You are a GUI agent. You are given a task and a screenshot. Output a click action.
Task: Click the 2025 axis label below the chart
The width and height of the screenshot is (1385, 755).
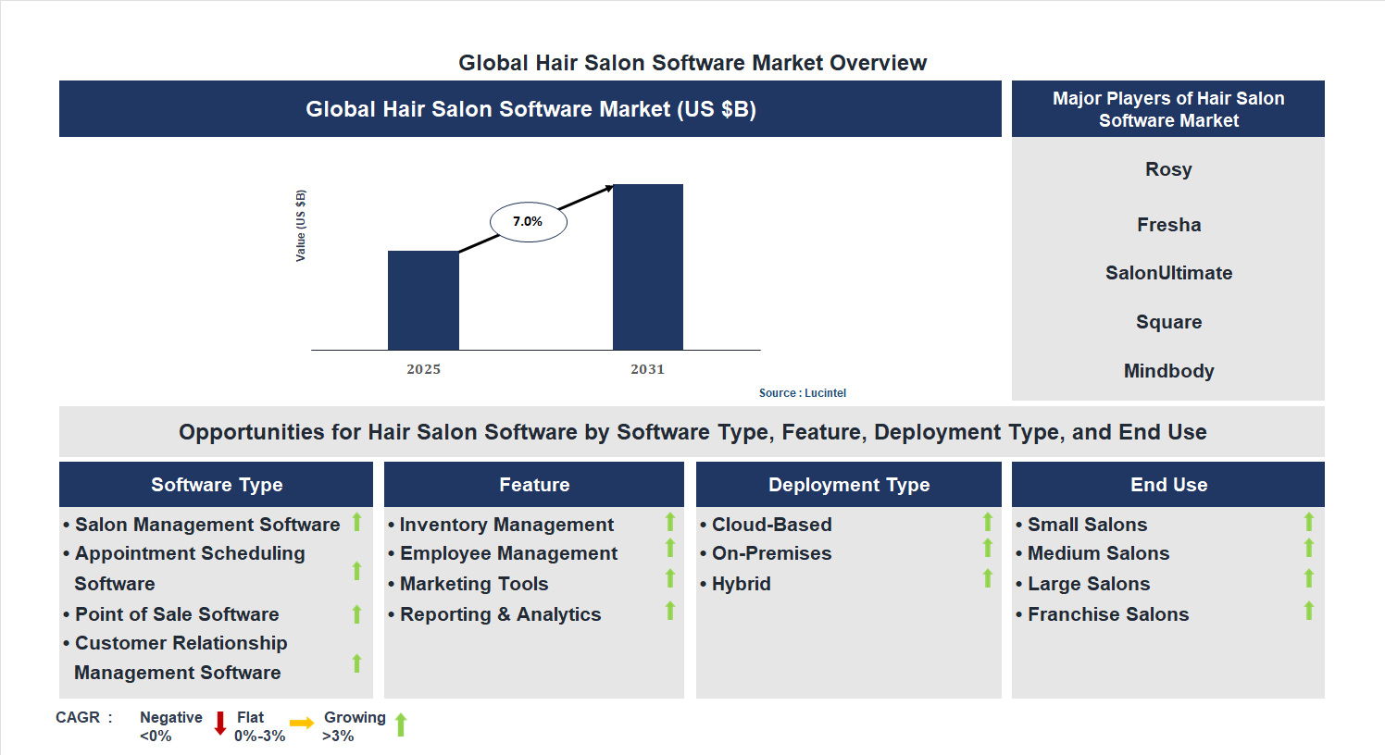click(x=423, y=368)
